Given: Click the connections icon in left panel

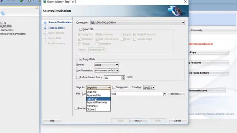Looking at the screenshot, I should tap(3, 14).
